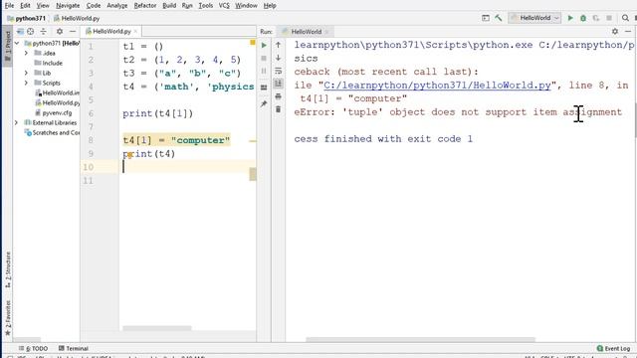Open the VCS menu

click(x=224, y=5)
